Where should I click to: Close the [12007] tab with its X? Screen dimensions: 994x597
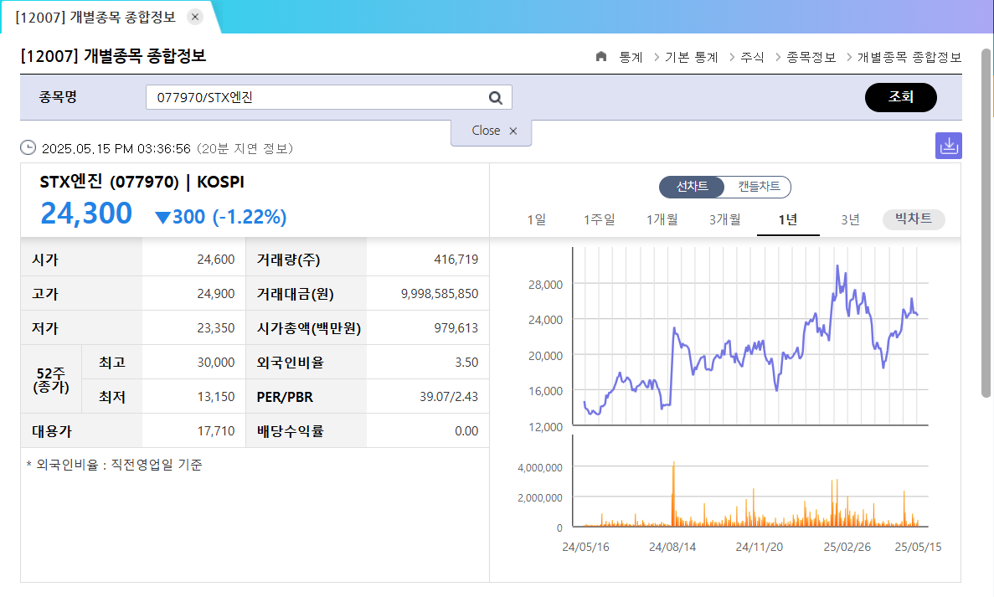[195, 17]
